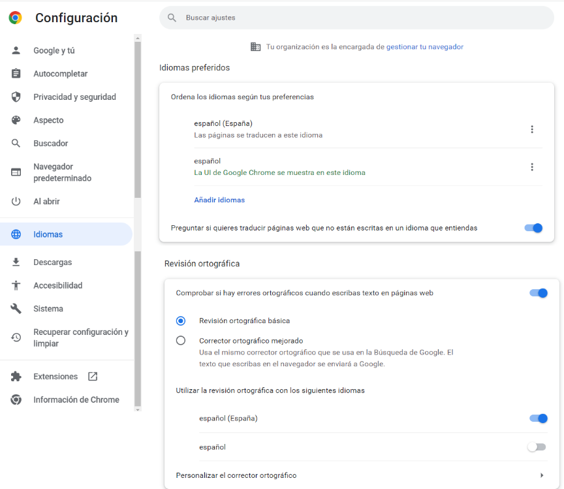Disable the translate pages prompt toggle
Viewport: 564px width, 489px height.
(x=533, y=228)
